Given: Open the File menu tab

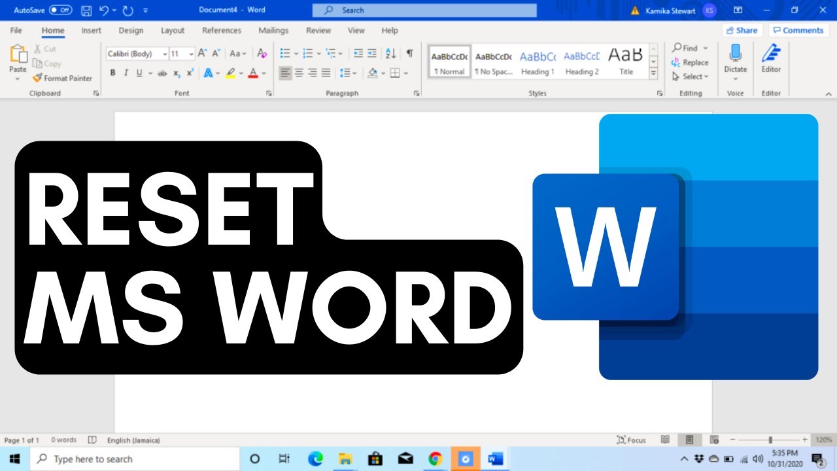Looking at the screenshot, I should (x=16, y=30).
